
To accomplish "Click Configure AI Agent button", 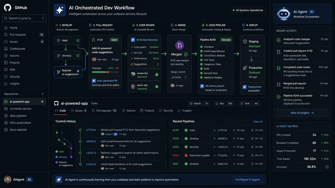I will click(x=247, y=180).
